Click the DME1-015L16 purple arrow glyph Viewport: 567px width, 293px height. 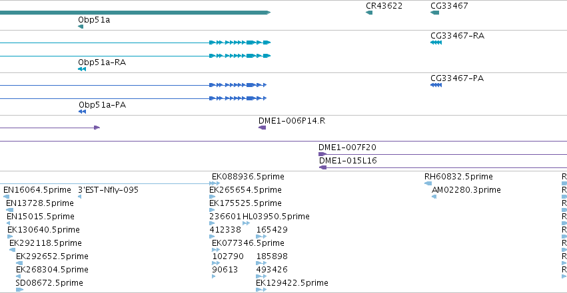tap(323, 167)
